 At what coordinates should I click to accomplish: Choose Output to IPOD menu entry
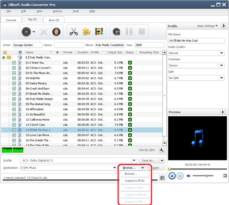pos(135,181)
